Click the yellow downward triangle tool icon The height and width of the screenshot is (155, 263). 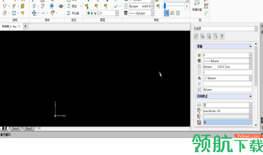23,13
